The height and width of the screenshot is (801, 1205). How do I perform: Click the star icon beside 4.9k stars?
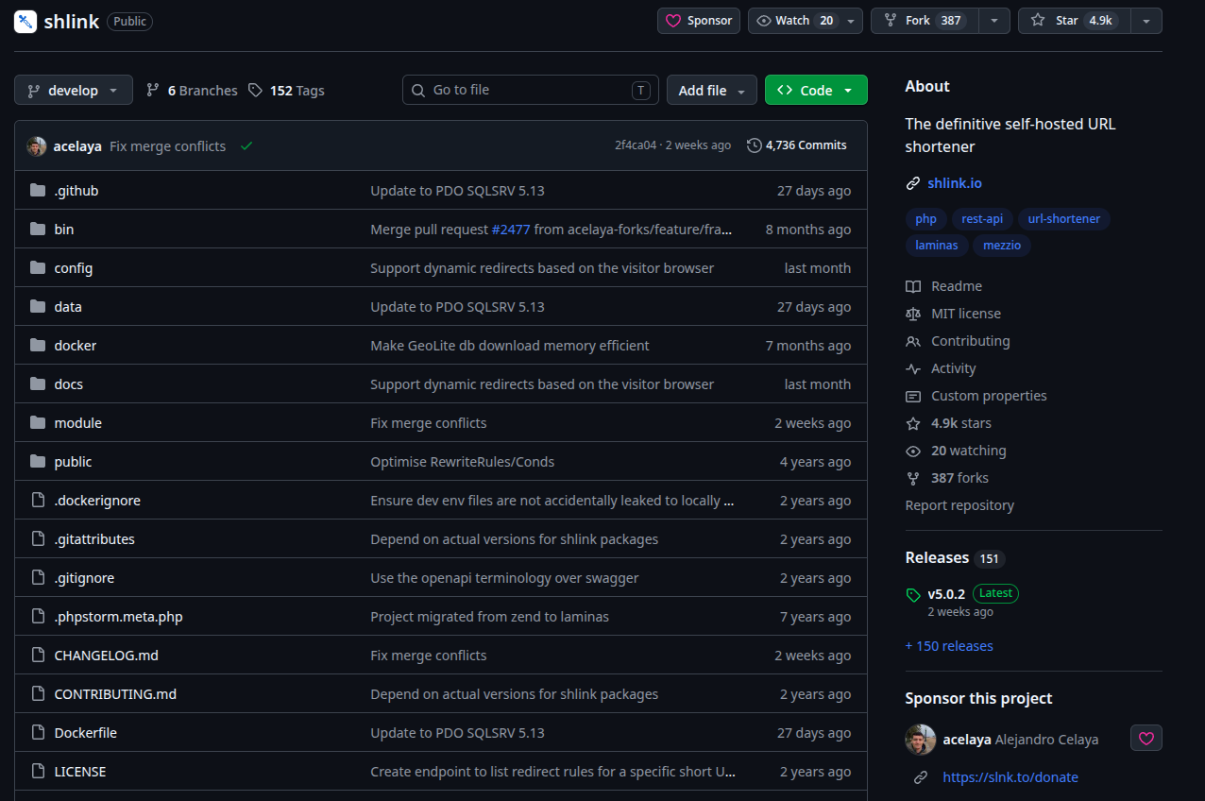click(912, 423)
